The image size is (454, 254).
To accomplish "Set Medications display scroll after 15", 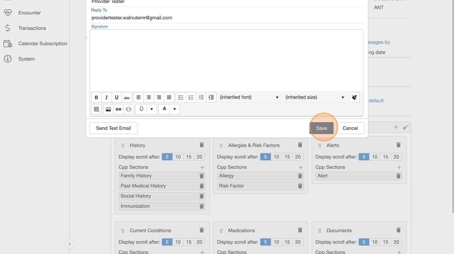I will pyautogui.click(x=287, y=242).
